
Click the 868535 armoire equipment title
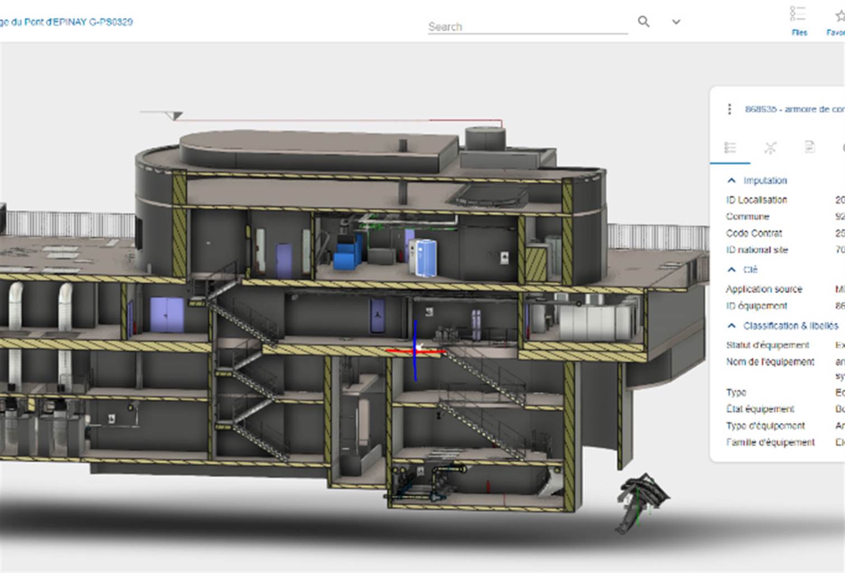pyautogui.click(x=794, y=109)
